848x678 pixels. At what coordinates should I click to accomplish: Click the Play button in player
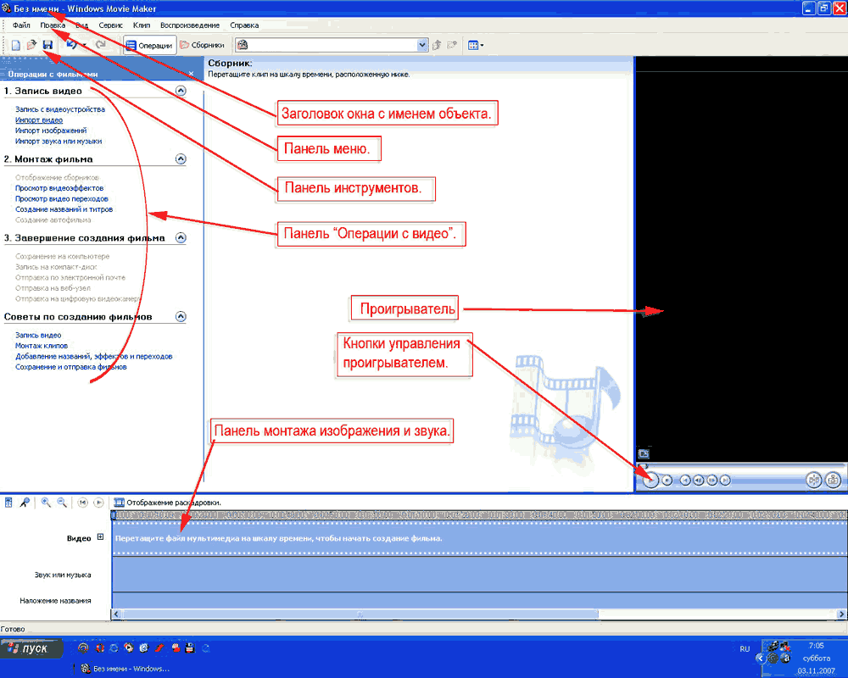tap(650, 480)
